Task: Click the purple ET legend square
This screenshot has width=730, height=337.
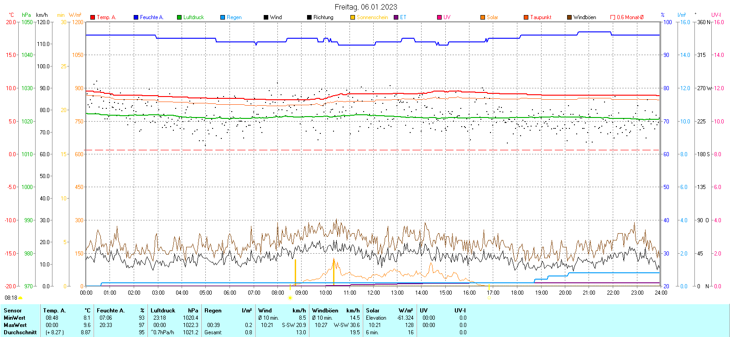Action: pyautogui.click(x=396, y=17)
